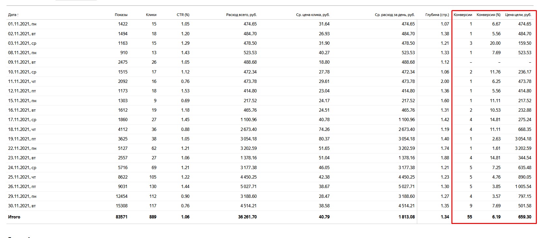Click the total impressions value 83571
The width and height of the screenshot is (544, 238).
(122, 217)
